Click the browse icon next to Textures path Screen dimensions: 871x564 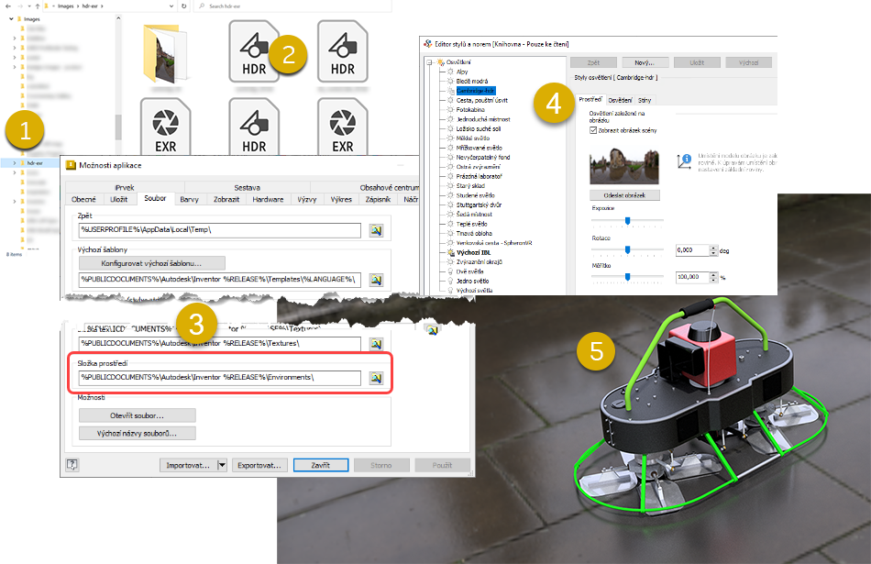click(376, 344)
